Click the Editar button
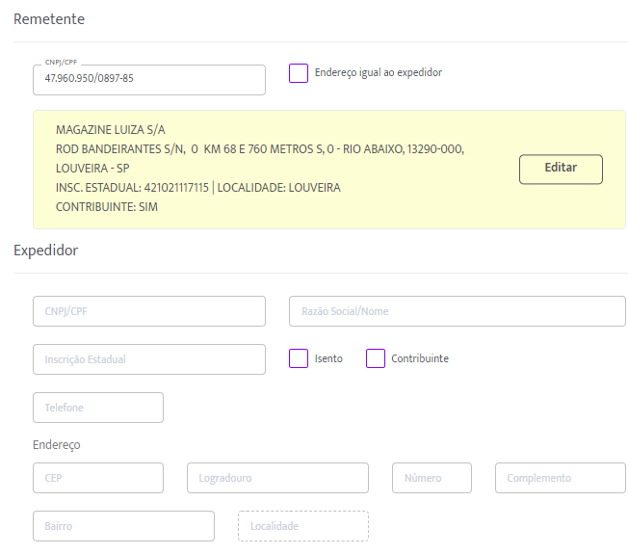Screen dimensions: 628x554 tap(561, 169)
